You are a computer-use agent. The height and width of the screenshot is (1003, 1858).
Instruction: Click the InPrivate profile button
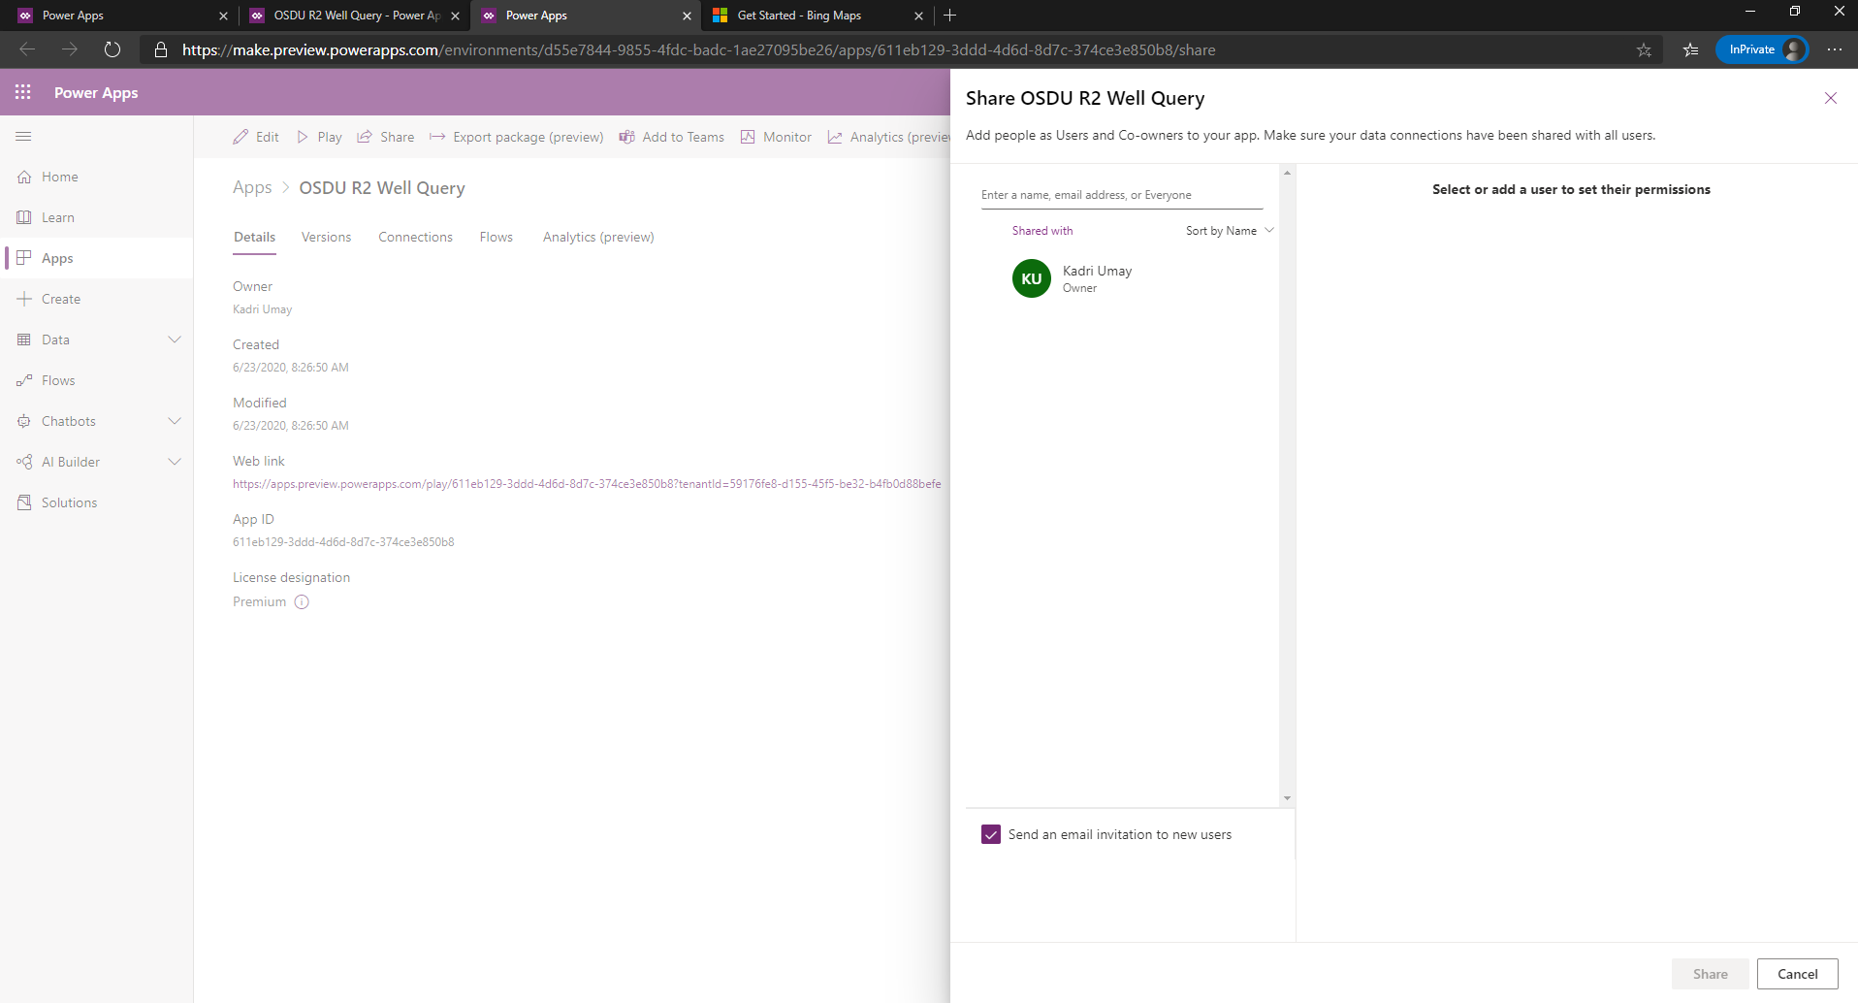1762,49
